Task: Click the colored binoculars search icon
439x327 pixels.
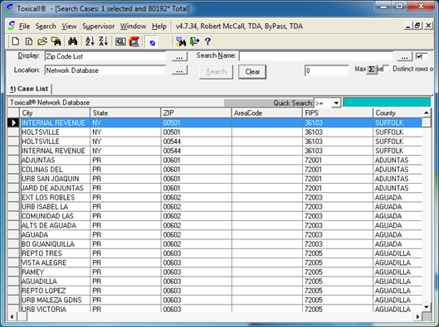Action: pos(181,41)
